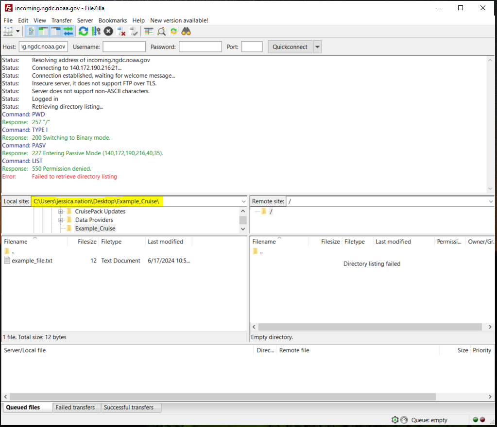This screenshot has width=497, height=427.
Task: Expand the CruisePack Updates folder
Action: tap(61, 212)
